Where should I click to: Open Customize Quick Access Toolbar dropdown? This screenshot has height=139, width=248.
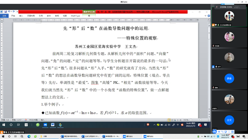click(17, 12)
